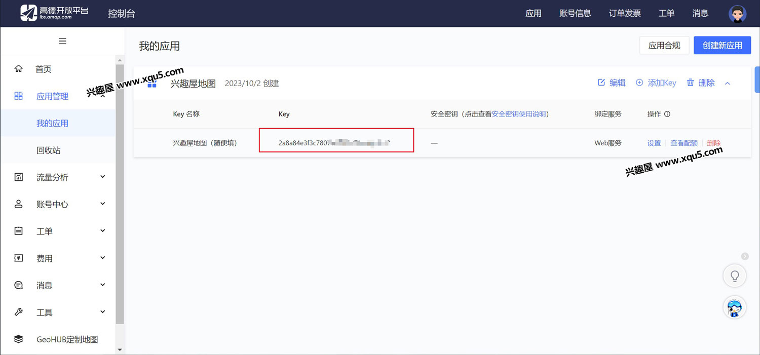Click the pencil edit icon beside 编辑

point(601,83)
